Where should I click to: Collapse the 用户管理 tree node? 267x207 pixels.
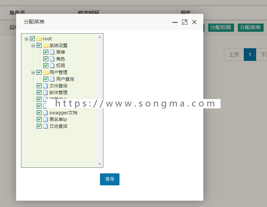pos(33,72)
